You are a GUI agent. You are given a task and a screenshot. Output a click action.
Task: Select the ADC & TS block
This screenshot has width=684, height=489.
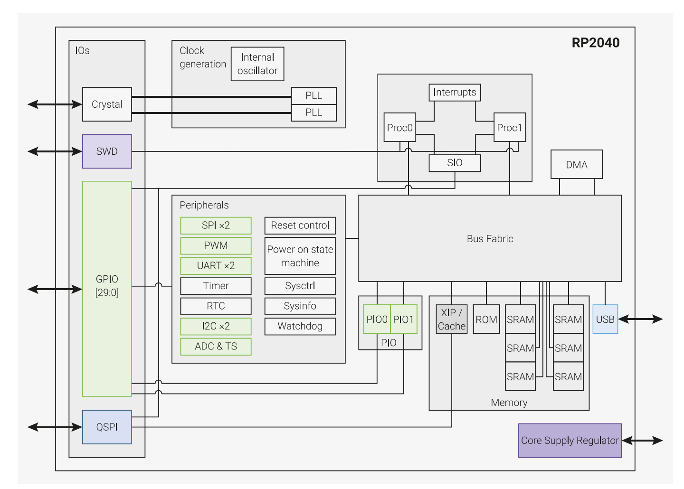[x=216, y=347]
